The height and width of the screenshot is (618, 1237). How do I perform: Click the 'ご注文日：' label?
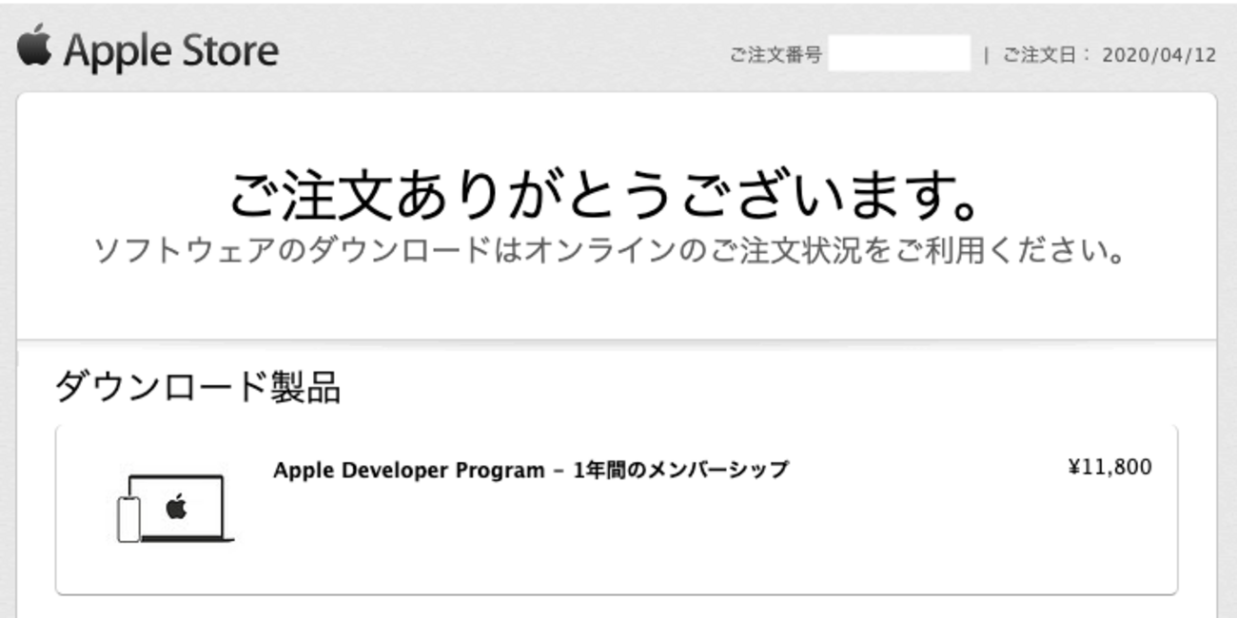tap(1047, 55)
